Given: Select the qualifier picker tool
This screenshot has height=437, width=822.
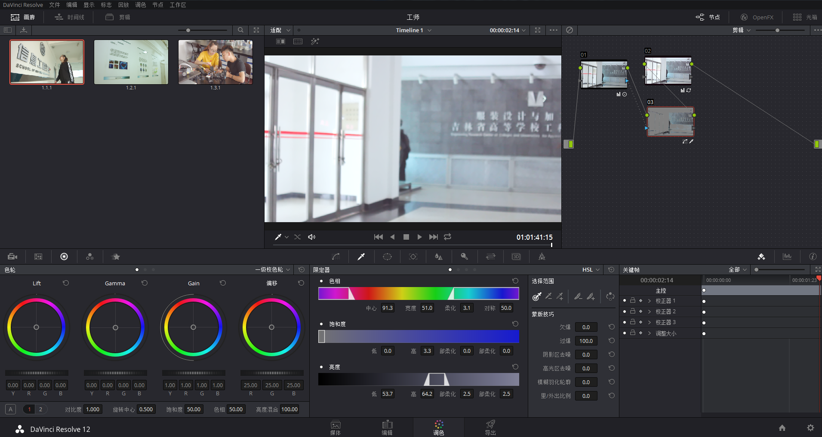Looking at the screenshot, I should click(537, 296).
